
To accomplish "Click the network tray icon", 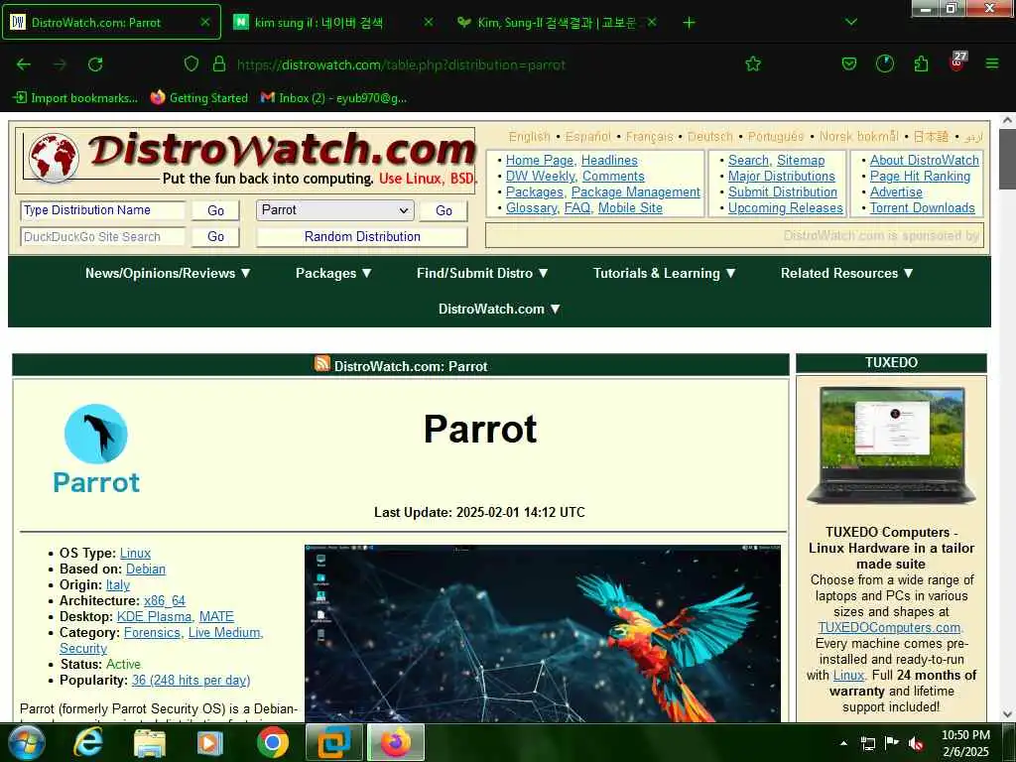I will [x=867, y=743].
